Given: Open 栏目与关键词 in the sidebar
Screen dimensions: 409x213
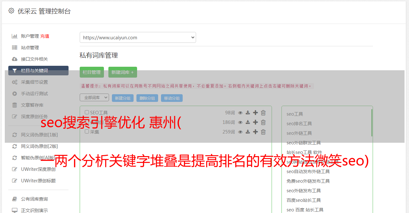Looking at the screenshot, I should (38, 71).
